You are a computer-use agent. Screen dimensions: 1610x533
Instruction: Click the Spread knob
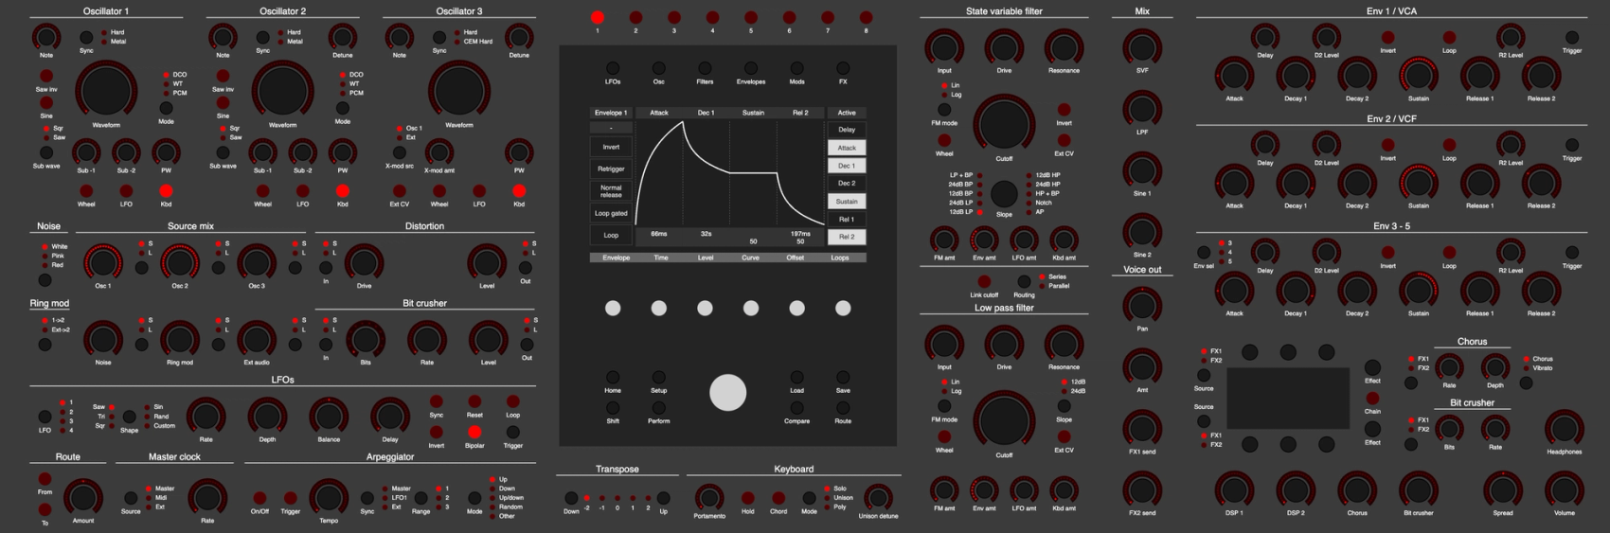[x=1503, y=490]
